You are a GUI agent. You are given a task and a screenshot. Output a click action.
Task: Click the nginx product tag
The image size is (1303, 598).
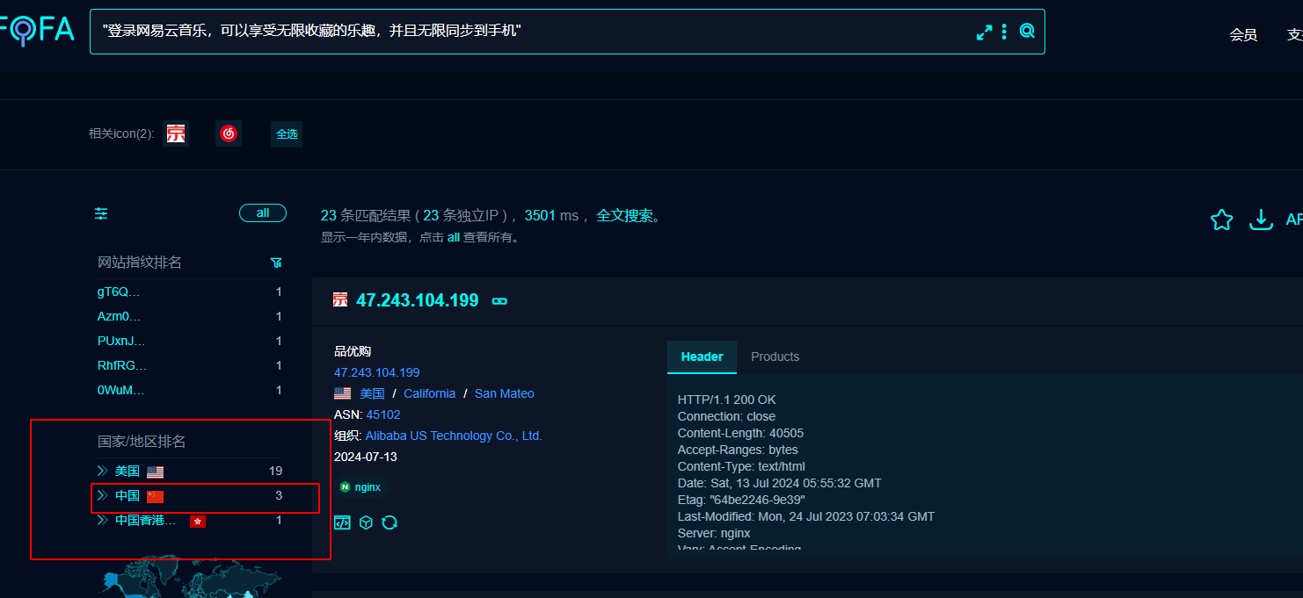[361, 486]
